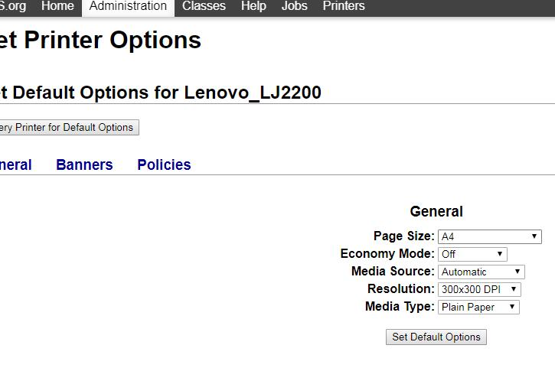Image resolution: width=555 pixels, height=368 pixels.
Task: Click the Set Default Options button
Action: [x=436, y=337]
